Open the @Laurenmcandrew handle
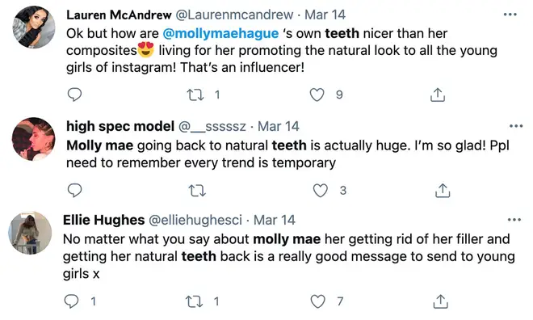Viewport: 533px width, 320px height. [234, 15]
